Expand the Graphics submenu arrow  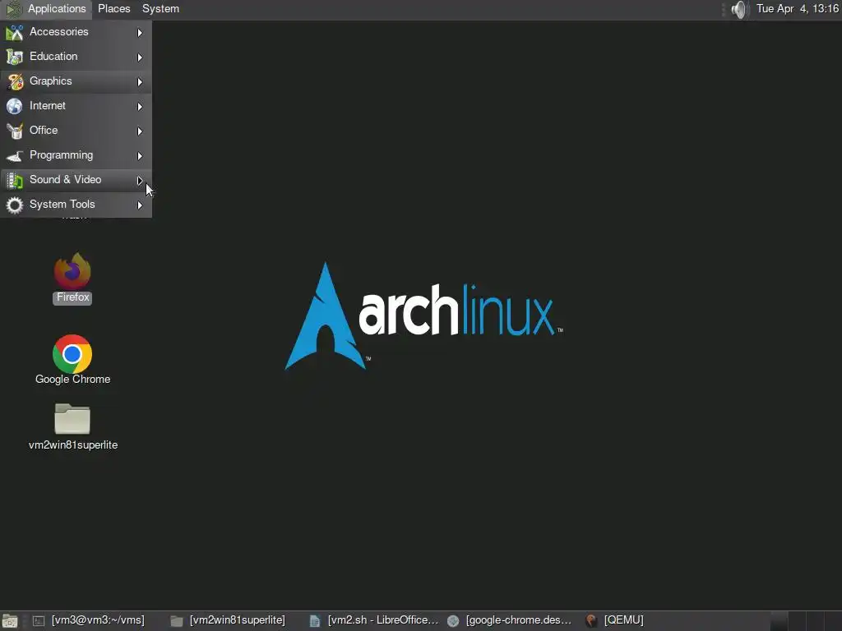[x=140, y=82]
